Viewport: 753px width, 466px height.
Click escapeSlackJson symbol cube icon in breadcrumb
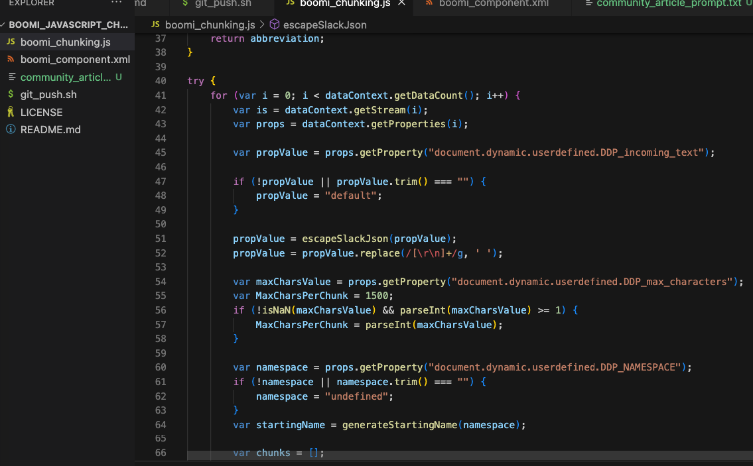coord(274,25)
